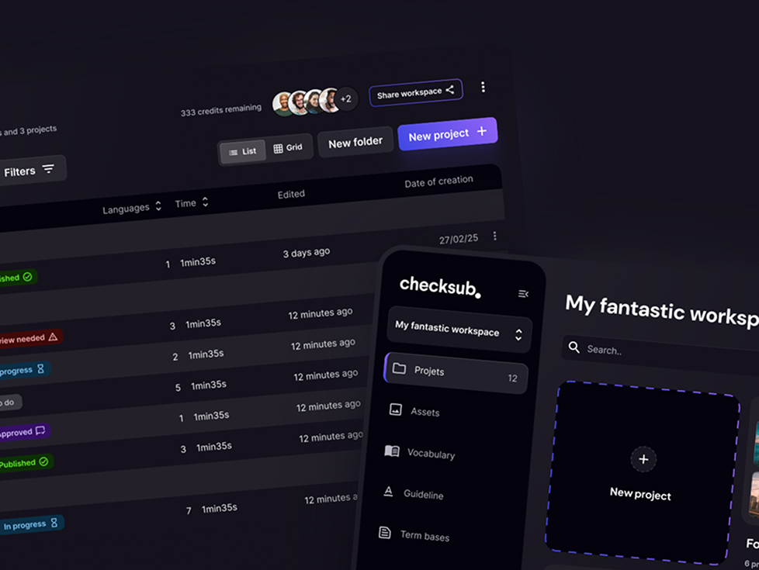
Task: Open the Projets section in sidebar
Action: pyautogui.click(x=456, y=372)
